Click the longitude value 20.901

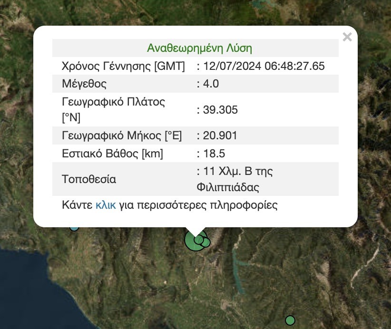(220, 135)
